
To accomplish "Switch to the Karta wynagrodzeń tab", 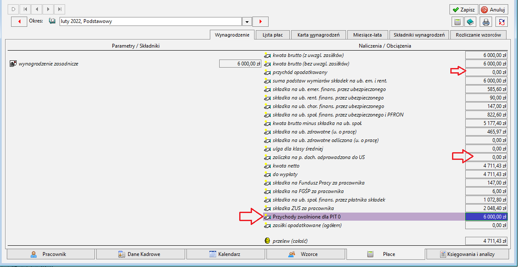I will click(318, 35).
